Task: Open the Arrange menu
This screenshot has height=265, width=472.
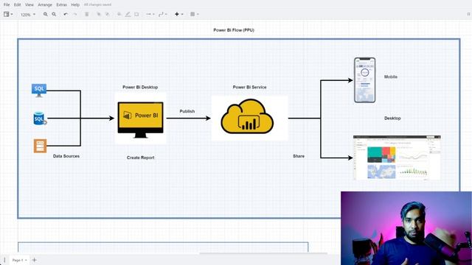Action: 45,5
